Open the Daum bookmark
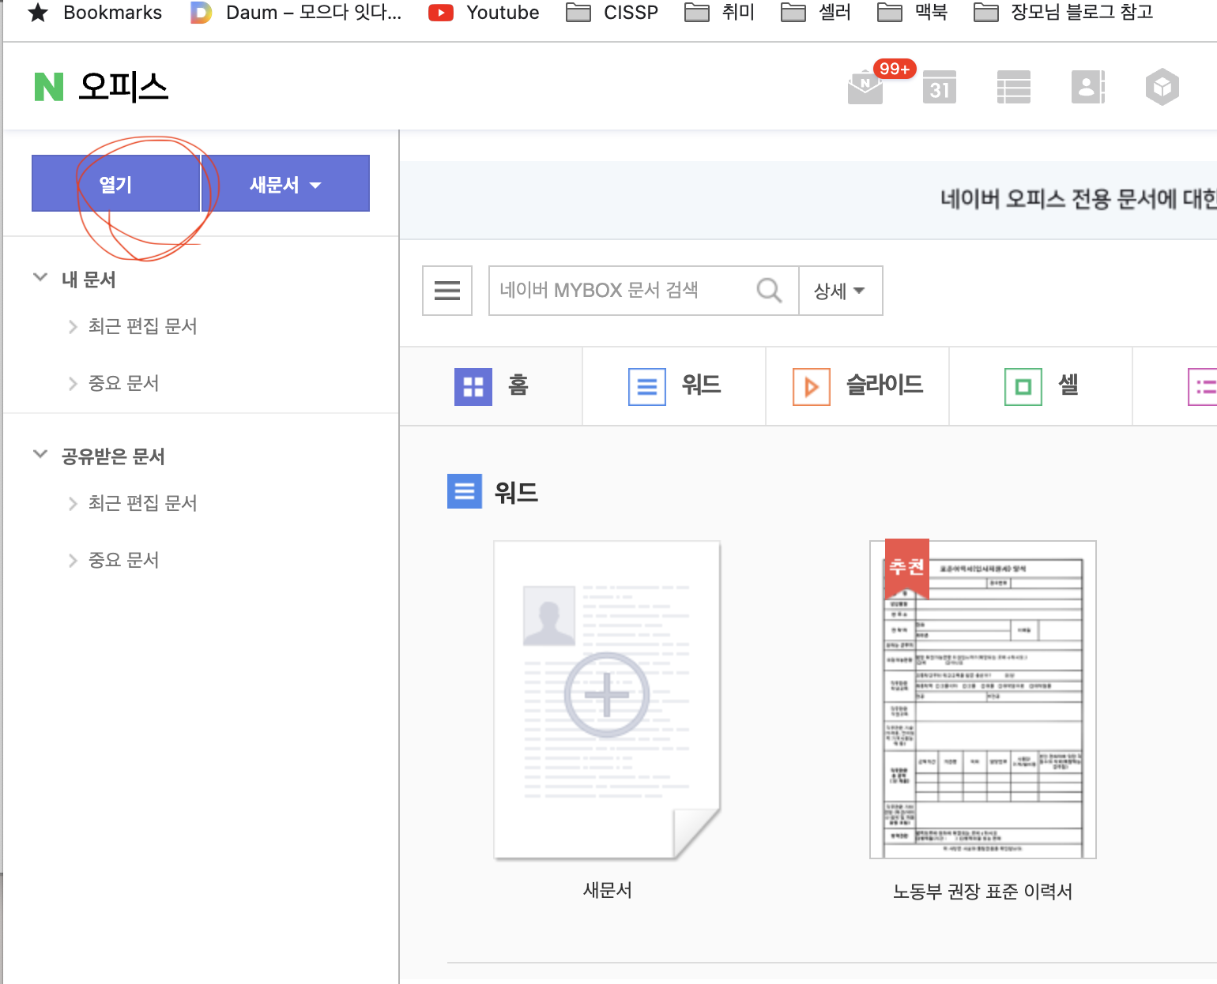The width and height of the screenshot is (1217, 984). [296, 13]
